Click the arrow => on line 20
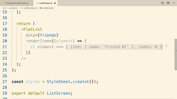Image resolution: width=177 pixels, height=99 pixels. coord(80,41)
